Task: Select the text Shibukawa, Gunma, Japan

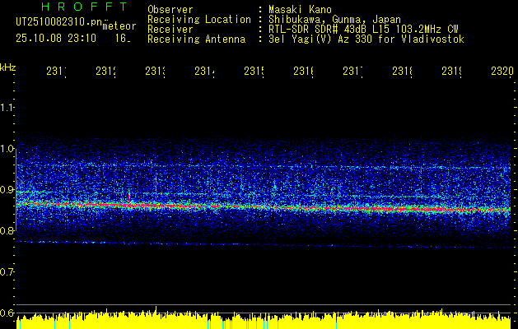Action: coord(334,20)
